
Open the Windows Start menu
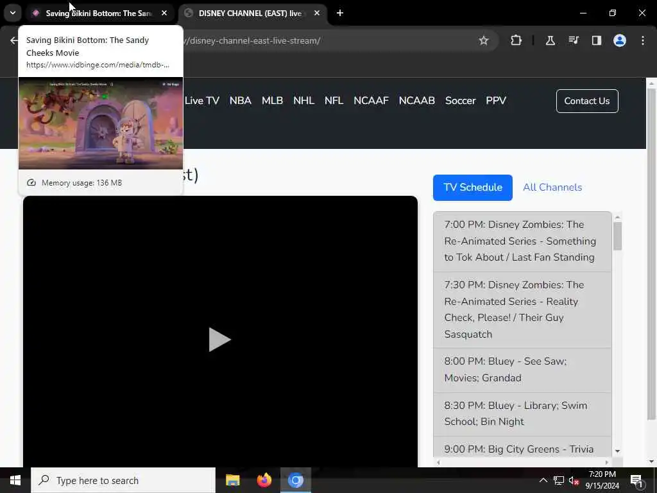point(15,480)
